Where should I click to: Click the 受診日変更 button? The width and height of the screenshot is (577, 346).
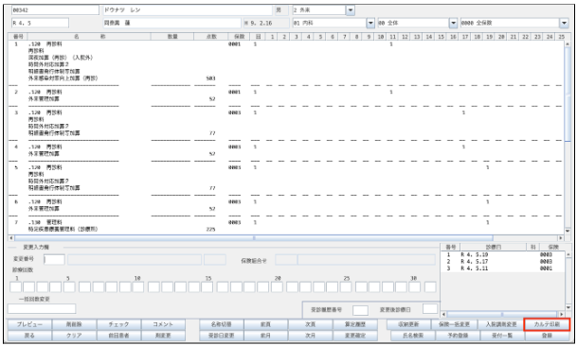221,336
